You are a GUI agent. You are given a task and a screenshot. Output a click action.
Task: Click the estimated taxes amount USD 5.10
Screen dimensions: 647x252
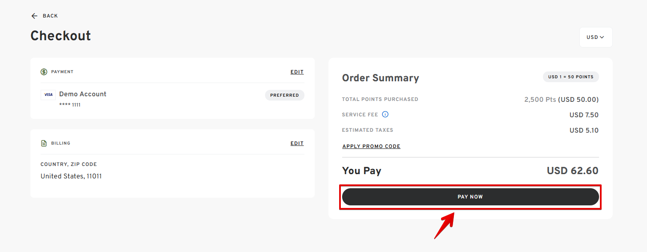584,130
